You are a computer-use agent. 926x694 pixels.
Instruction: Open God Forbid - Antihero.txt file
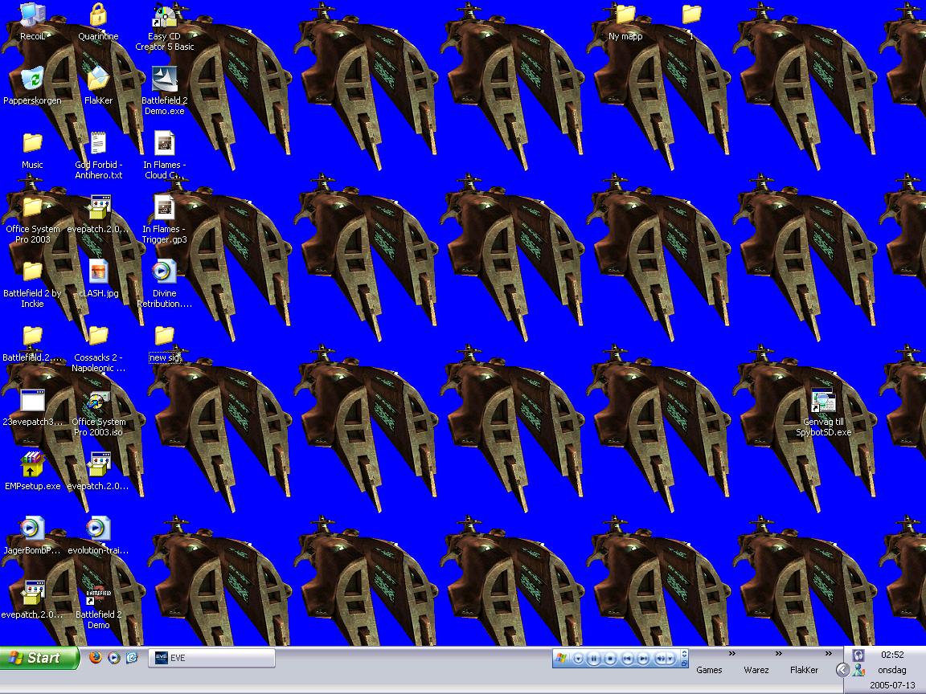[98, 144]
